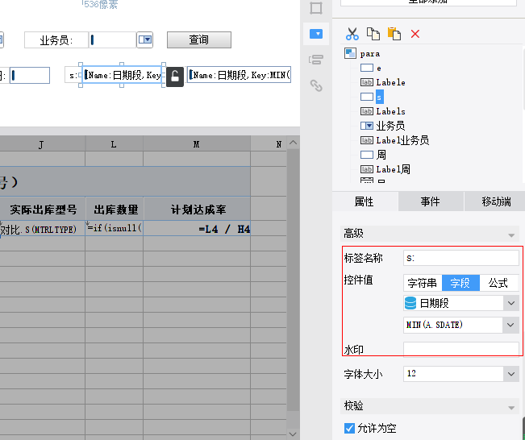Select Label业务员 in the widget tree

(402, 140)
